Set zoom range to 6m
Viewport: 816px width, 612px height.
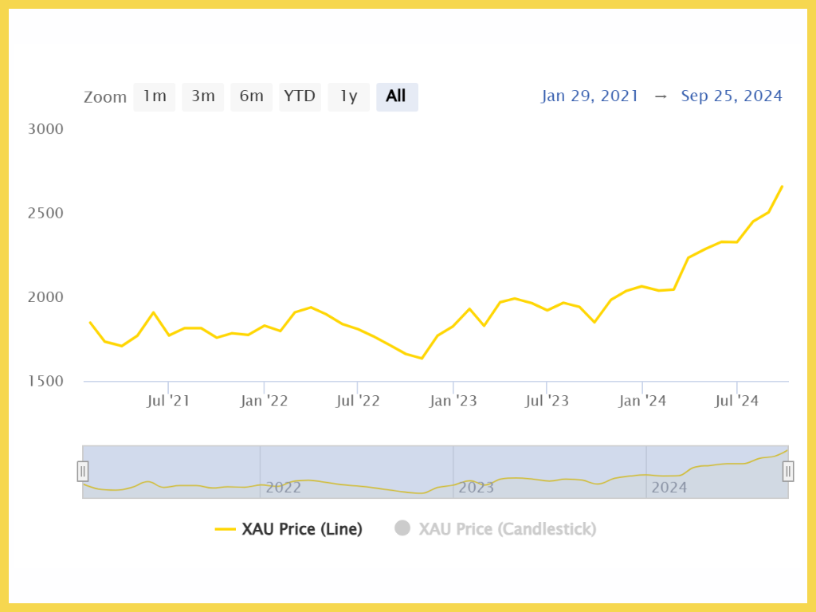pos(251,96)
